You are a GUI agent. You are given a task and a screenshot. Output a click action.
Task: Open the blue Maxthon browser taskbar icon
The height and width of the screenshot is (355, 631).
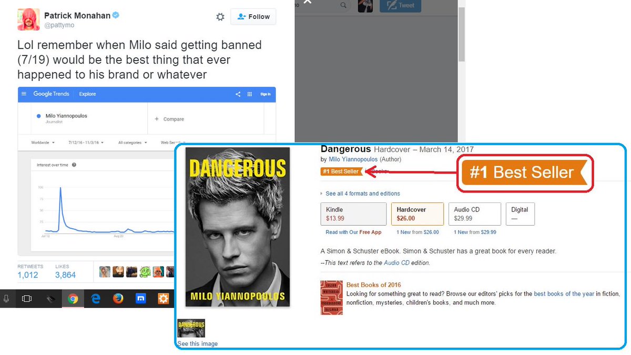click(141, 299)
